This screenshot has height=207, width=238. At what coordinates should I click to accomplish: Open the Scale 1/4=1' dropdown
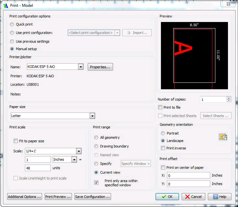point(79,151)
